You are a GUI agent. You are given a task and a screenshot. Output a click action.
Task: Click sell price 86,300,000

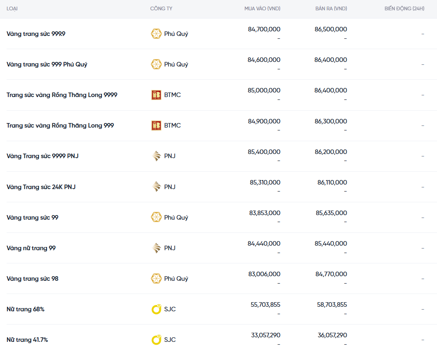click(331, 121)
